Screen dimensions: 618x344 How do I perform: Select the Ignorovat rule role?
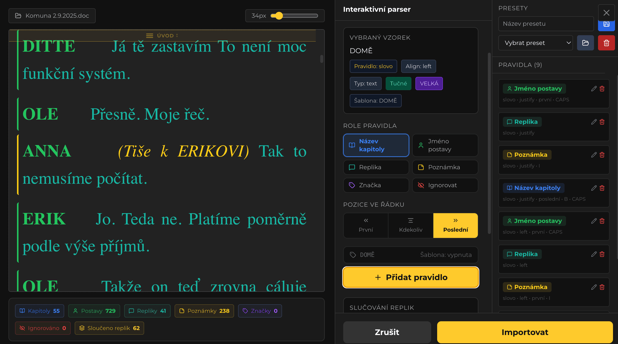pos(445,185)
